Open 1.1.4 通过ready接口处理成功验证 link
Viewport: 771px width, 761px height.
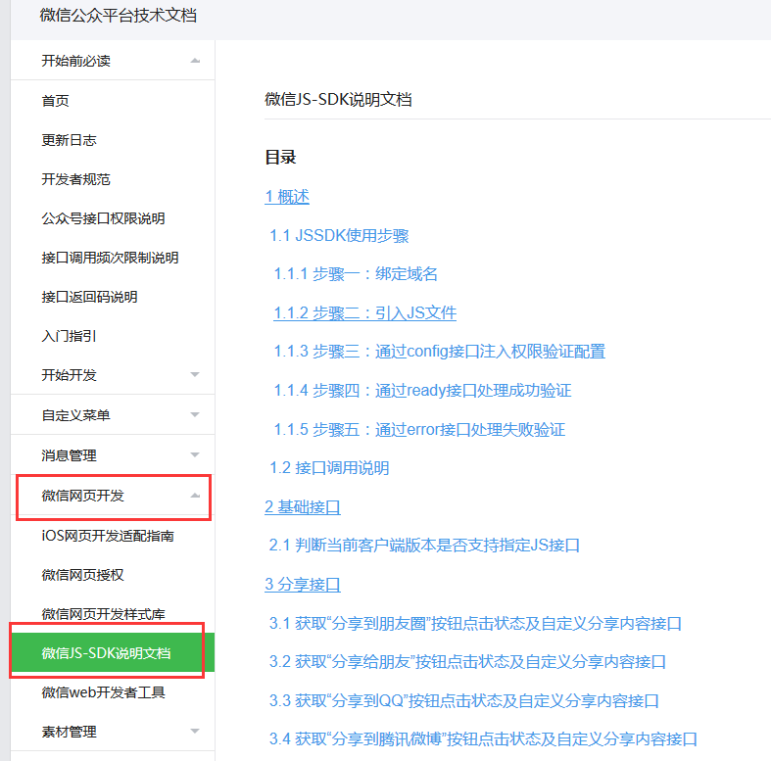[x=422, y=391]
